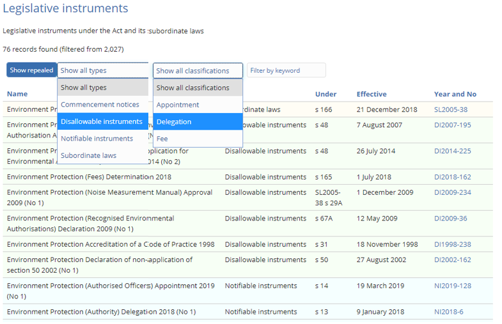Click the 7 August 2007 effective date
The image size is (502, 324).
click(379, 125)
